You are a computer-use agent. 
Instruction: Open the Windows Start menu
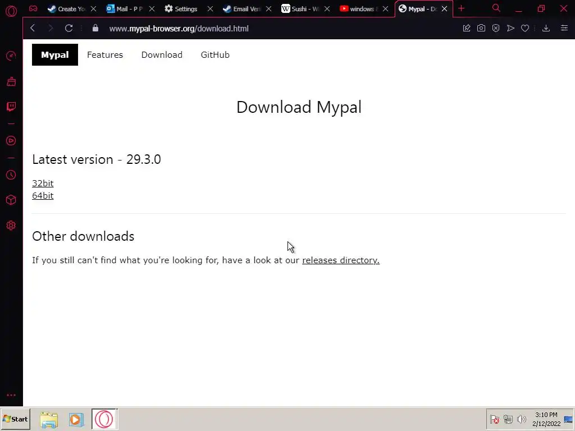click(x=15, y=419)
